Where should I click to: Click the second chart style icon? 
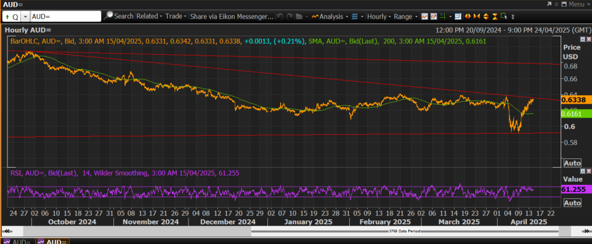coord(434,17)
